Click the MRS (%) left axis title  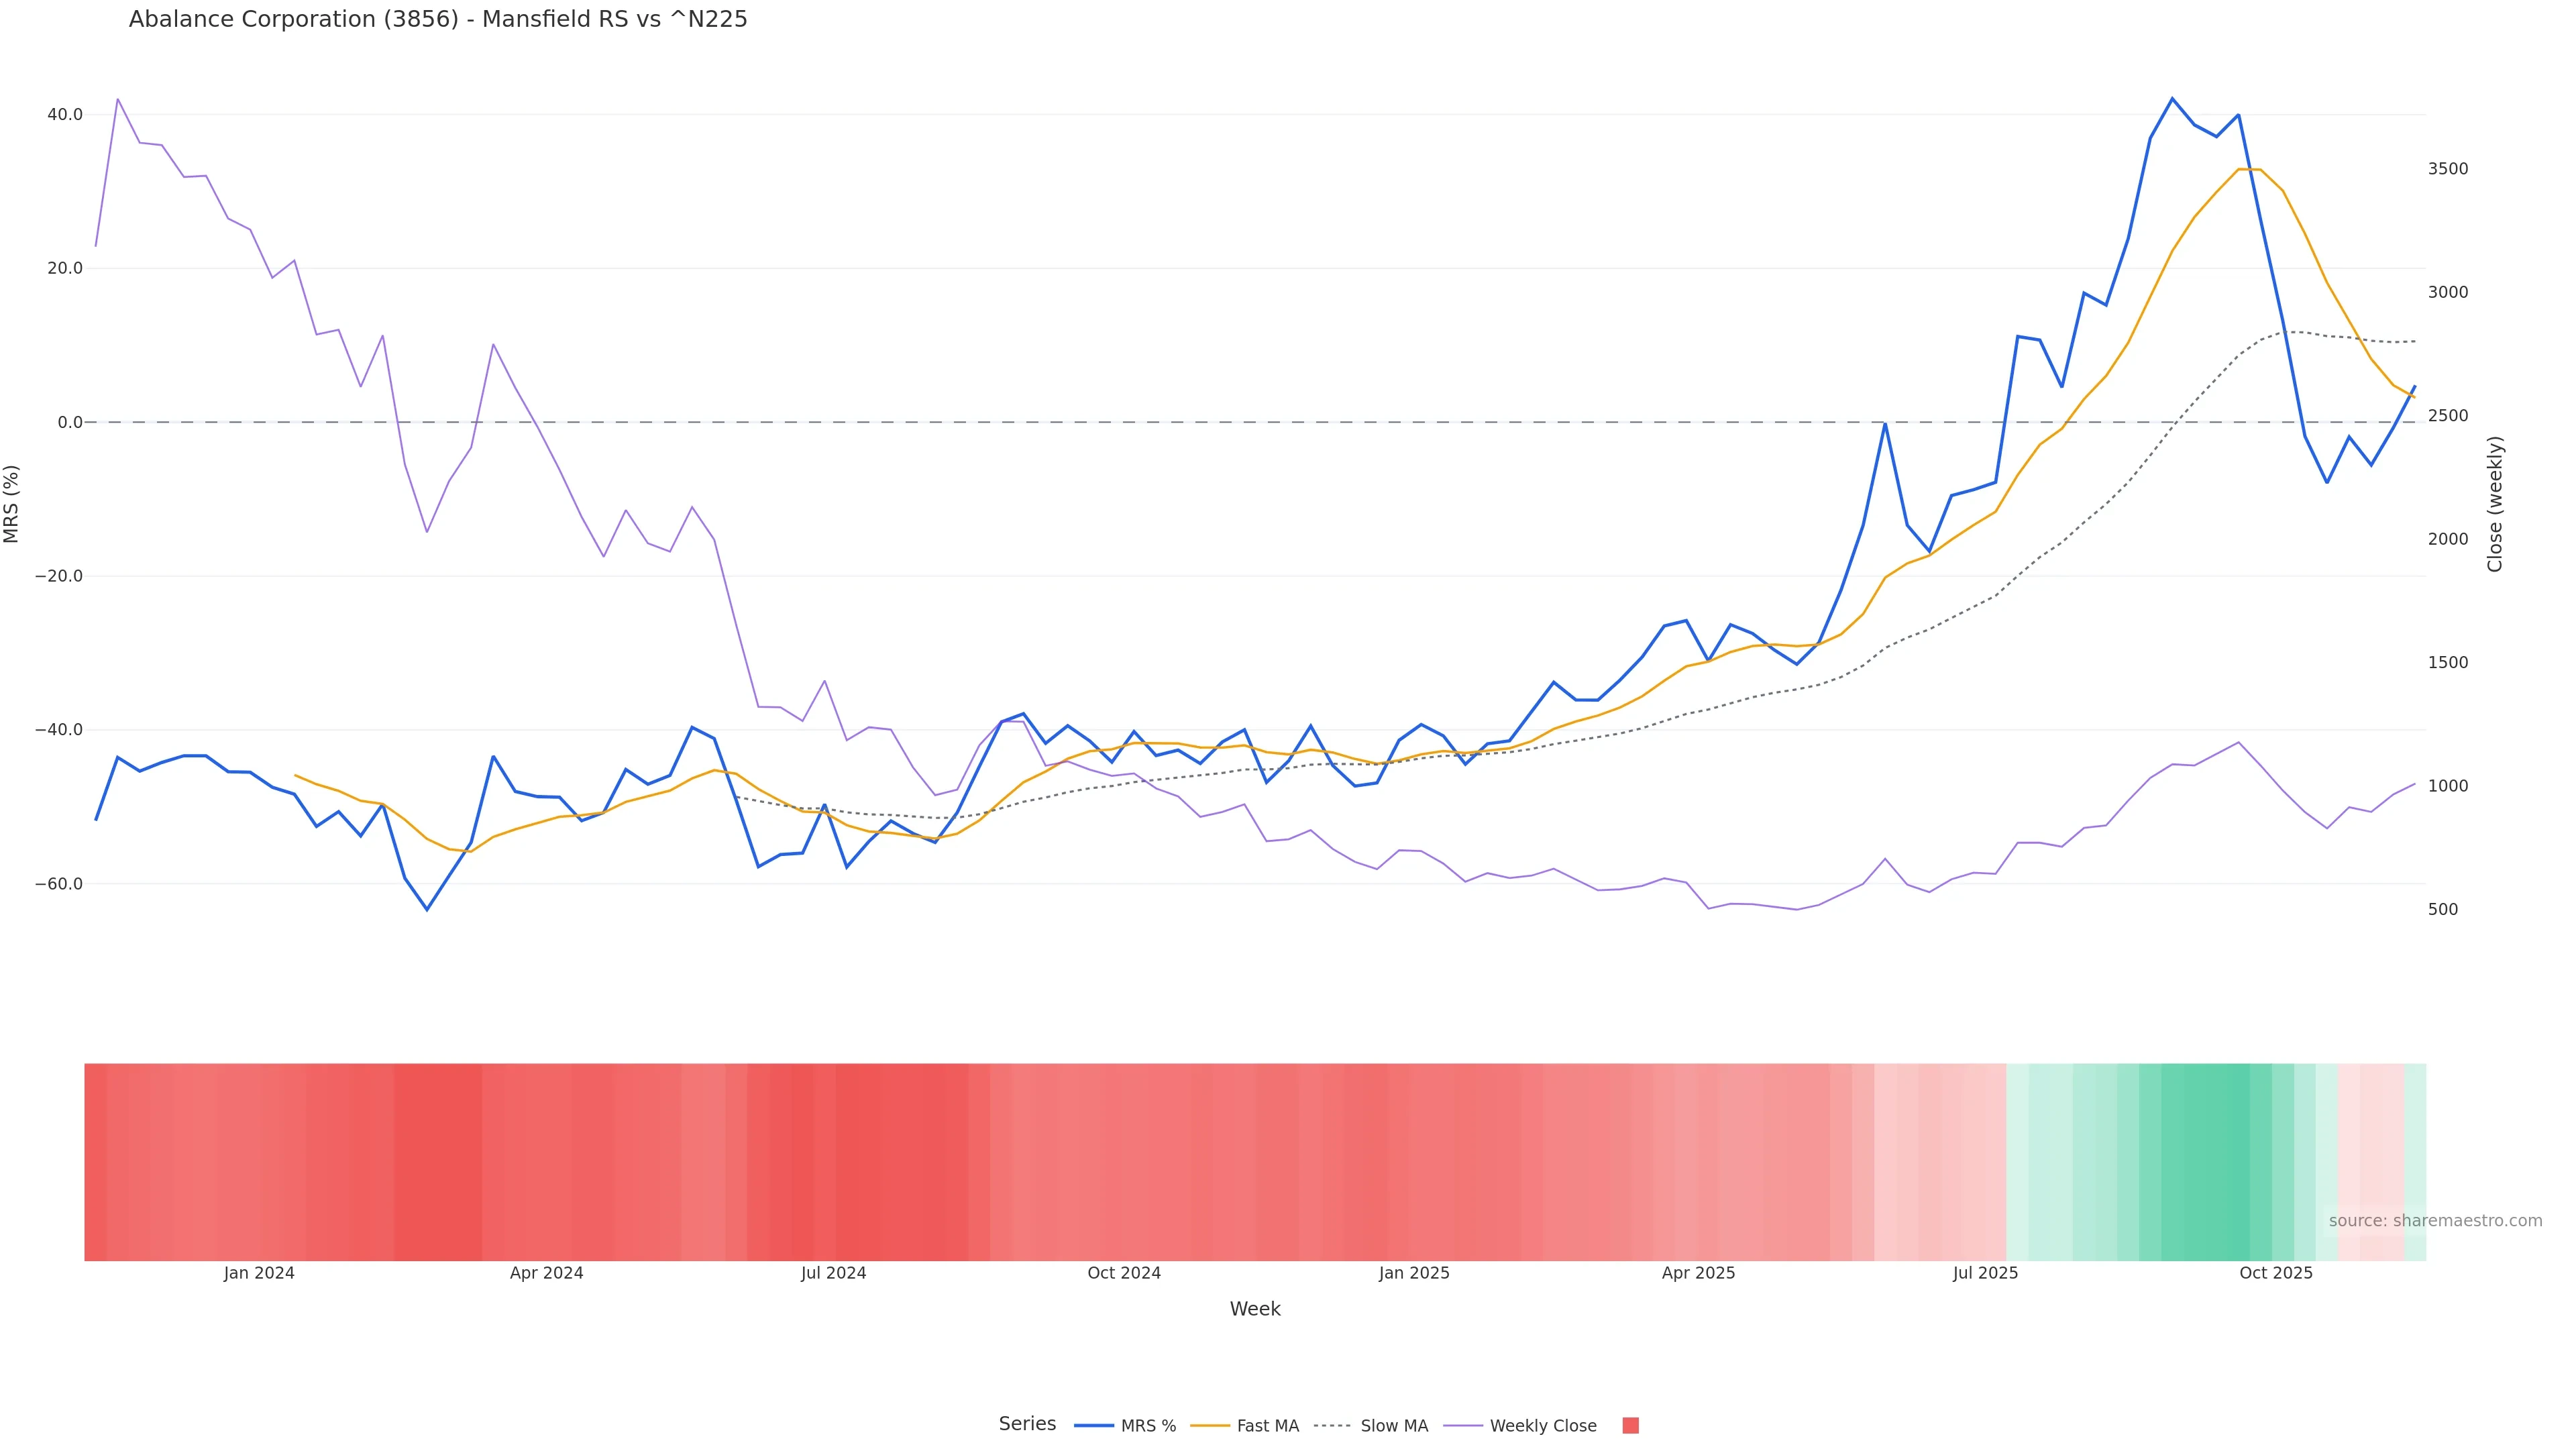[12, 504]
